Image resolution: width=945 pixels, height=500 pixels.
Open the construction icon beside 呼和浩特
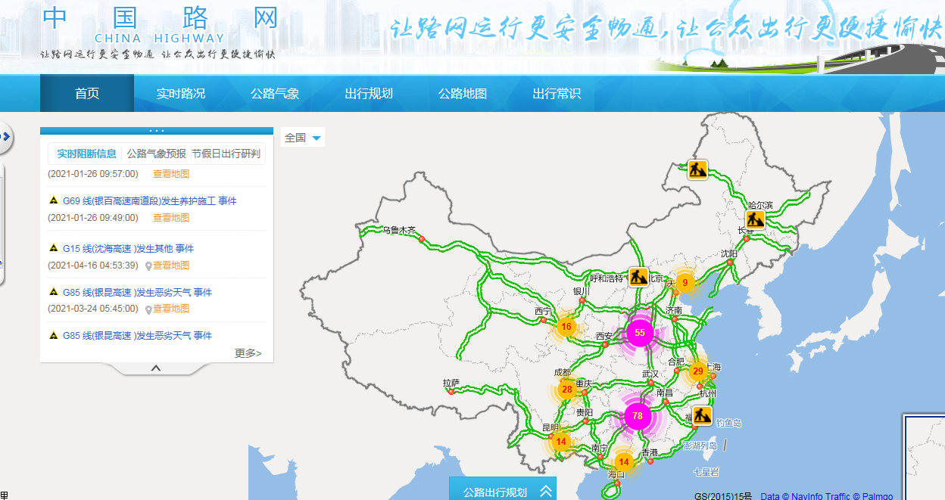(x=638, y=277)
